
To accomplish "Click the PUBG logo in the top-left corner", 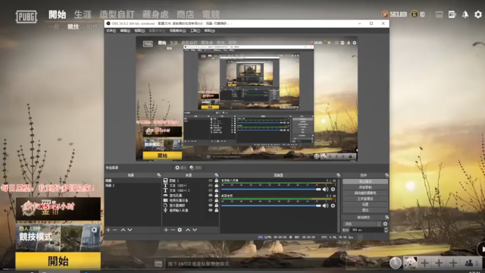I will point(27,17).
